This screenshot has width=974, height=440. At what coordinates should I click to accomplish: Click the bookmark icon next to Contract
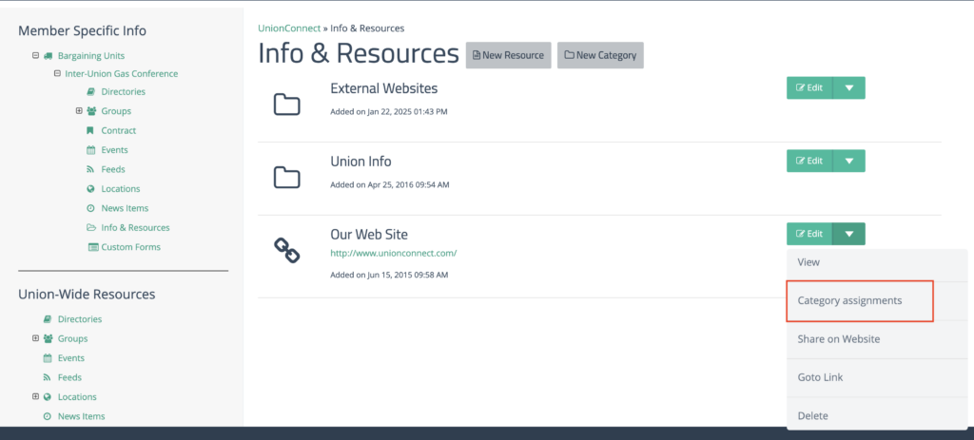90,131
